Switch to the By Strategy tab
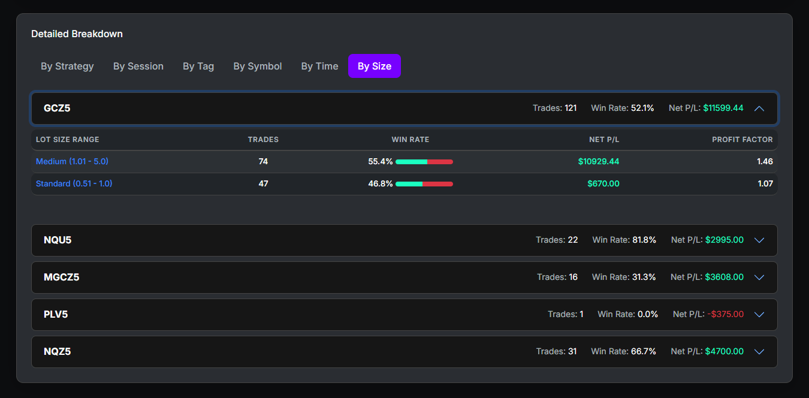The width and height of the screenshot is (809, 398). tap(67, 66)
